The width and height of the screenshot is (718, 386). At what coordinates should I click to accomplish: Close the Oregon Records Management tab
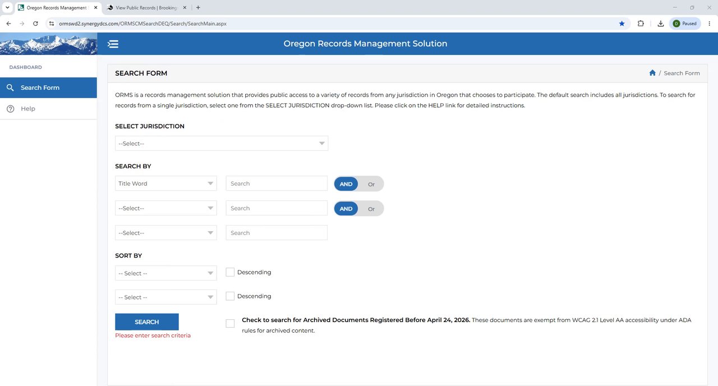coord(95,8)
